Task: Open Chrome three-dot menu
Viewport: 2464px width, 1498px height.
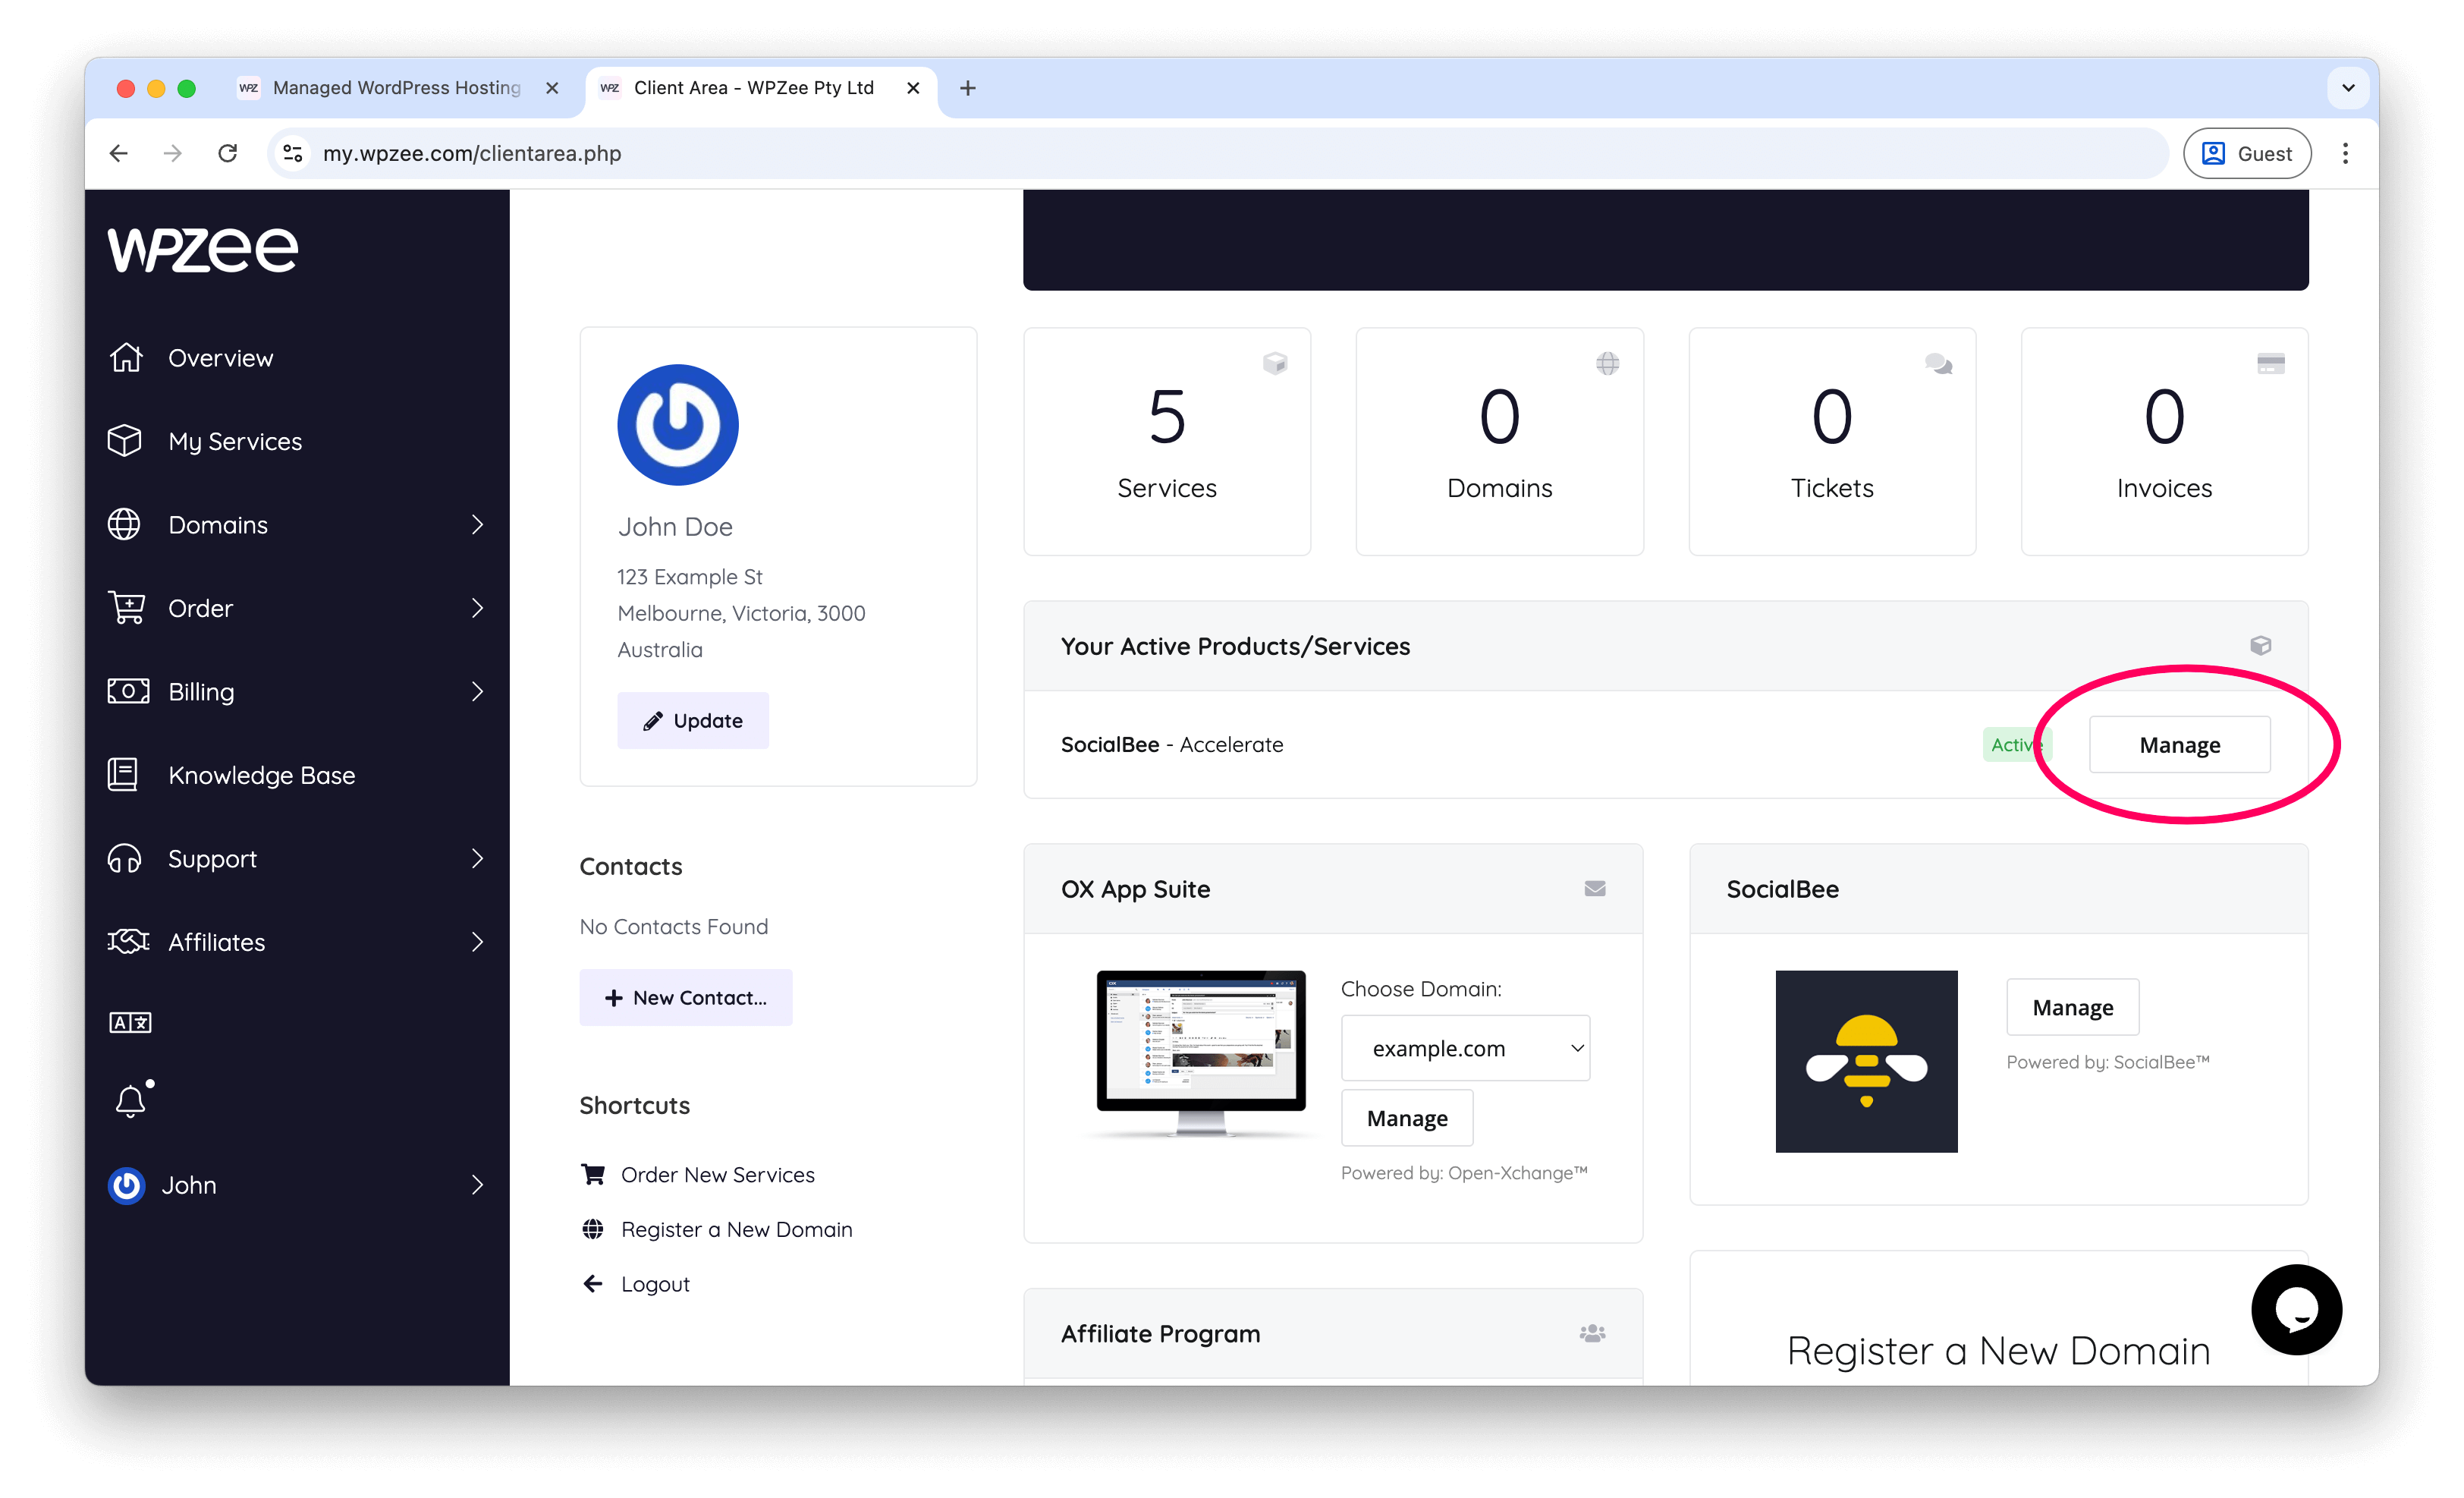Action: point(2345,153)
